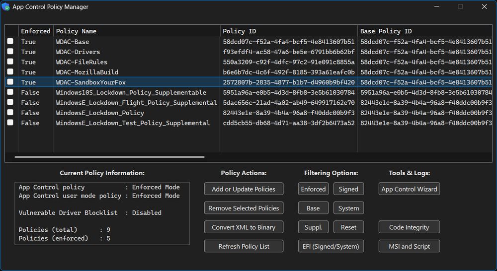Click True in the WDAC-Base row
The height and width of the screenshot is (271, 497).
pos(28,42)
